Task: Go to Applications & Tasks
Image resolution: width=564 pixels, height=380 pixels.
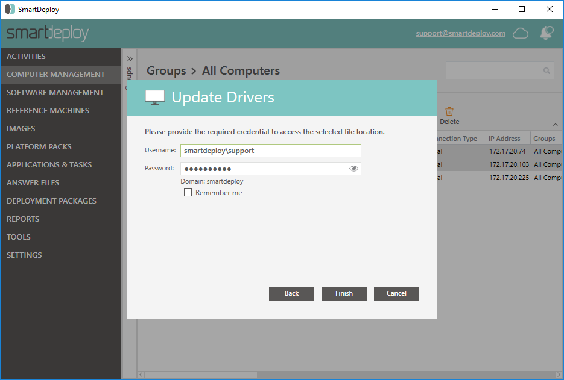Action: pyautogui.click(x=61, y=165)
